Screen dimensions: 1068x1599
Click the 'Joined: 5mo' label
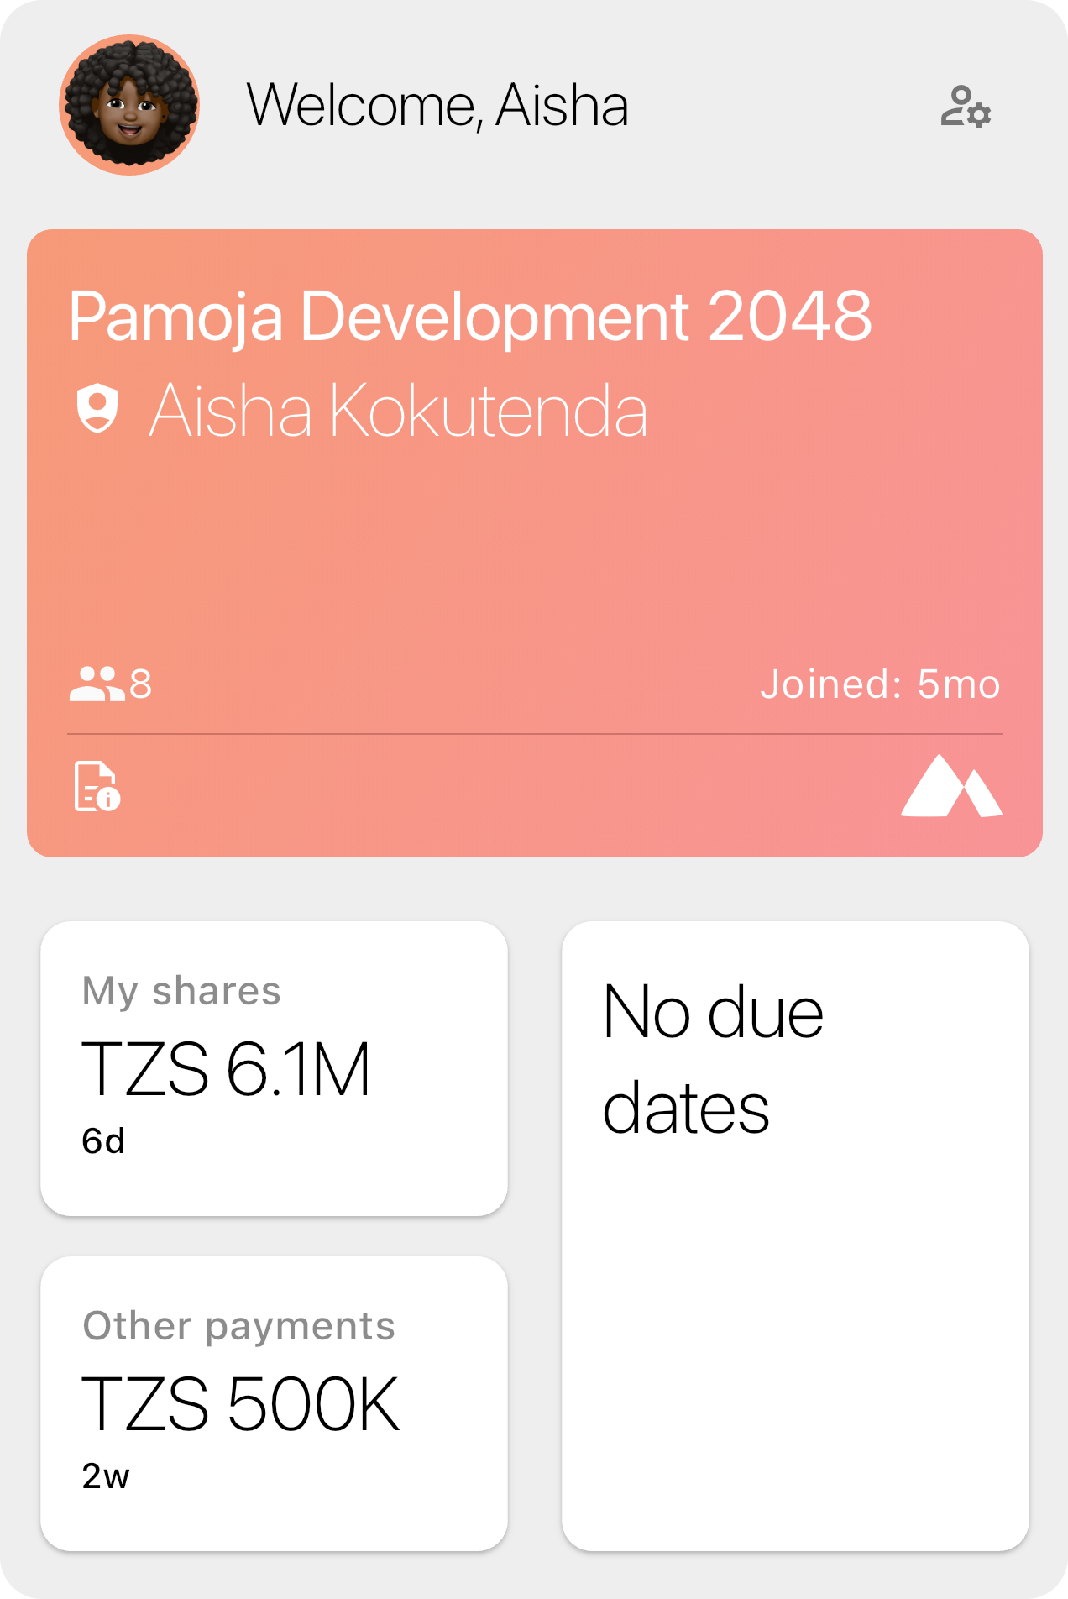click(880, 684)
